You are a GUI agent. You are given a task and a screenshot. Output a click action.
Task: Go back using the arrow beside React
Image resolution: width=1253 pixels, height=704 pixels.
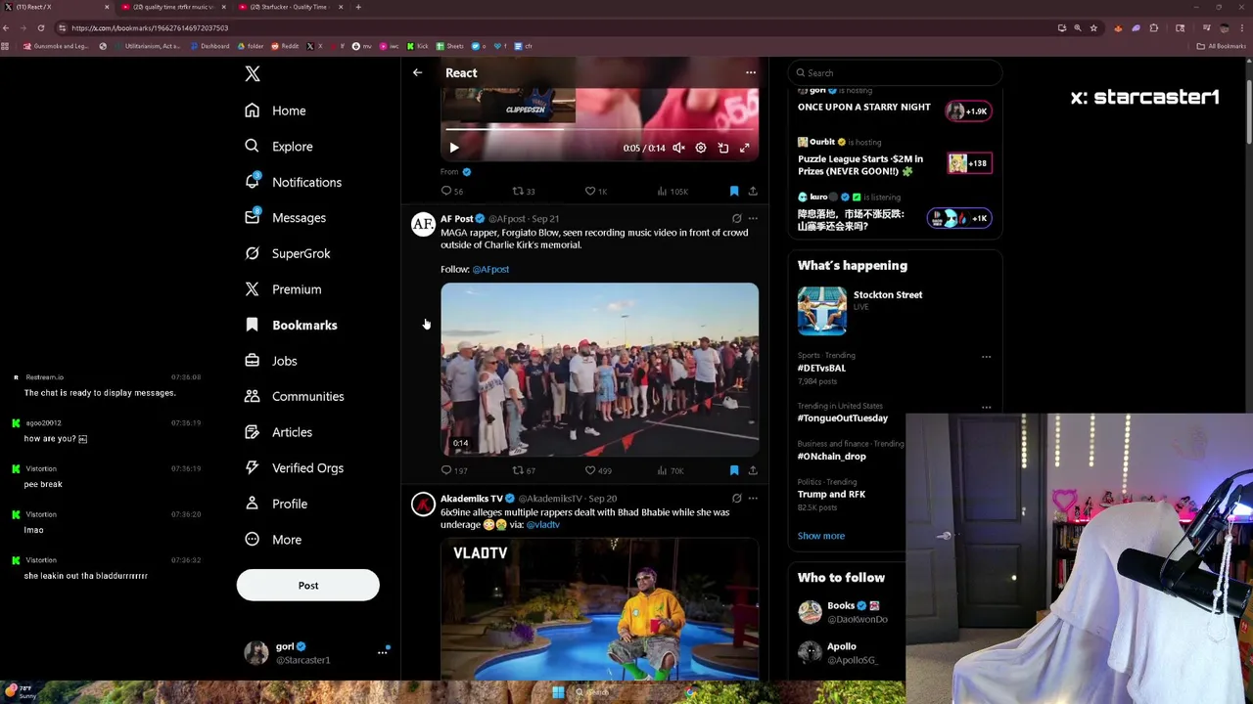(417, 72)
